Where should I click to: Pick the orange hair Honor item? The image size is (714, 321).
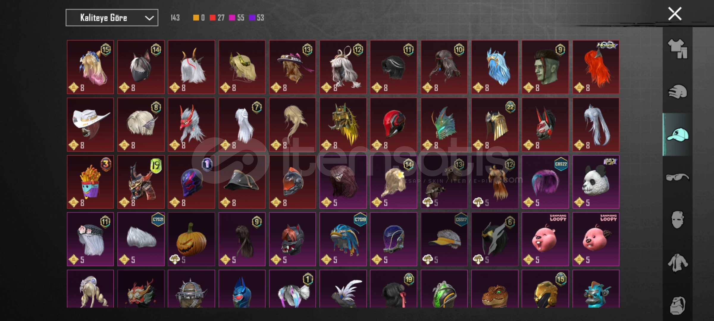596,67
